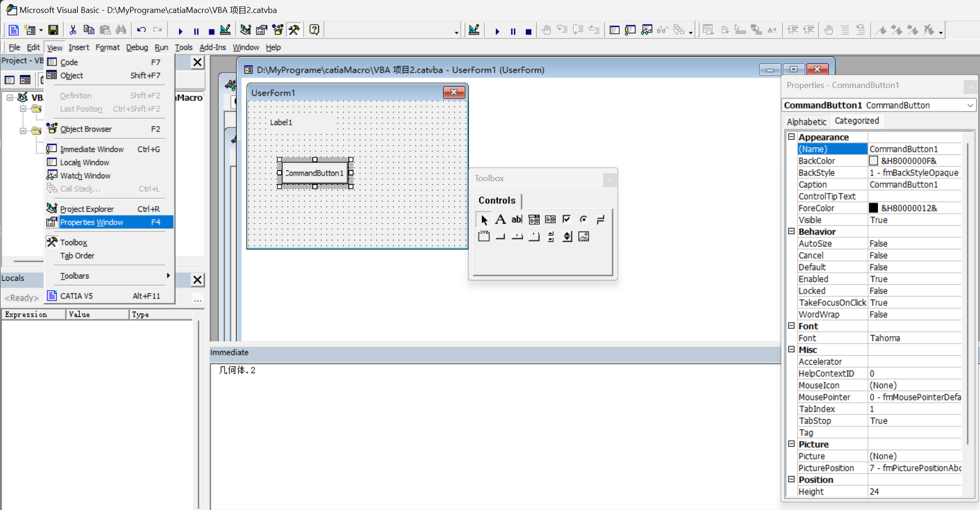Click the Properties window vertical scrollbar
This screenshot has width=980, height=510.
(968, 293)
